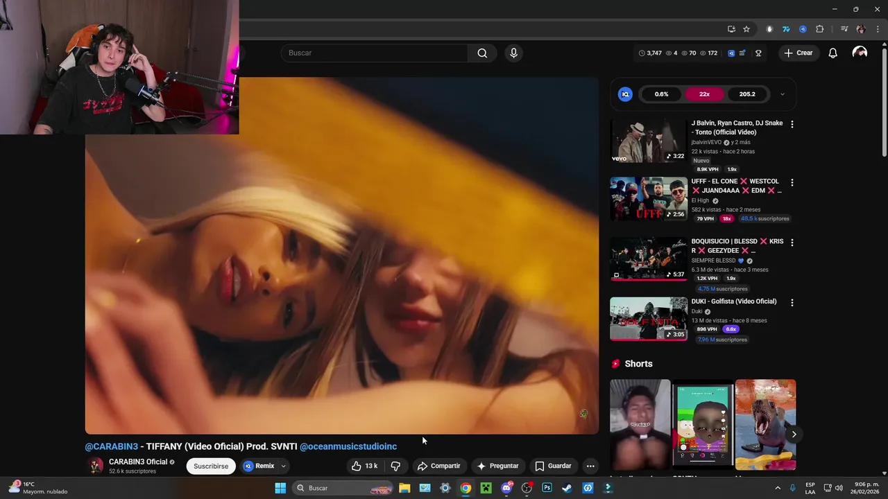
Task: Open Discord from the taskbar
Action: [x=506, y=488]
